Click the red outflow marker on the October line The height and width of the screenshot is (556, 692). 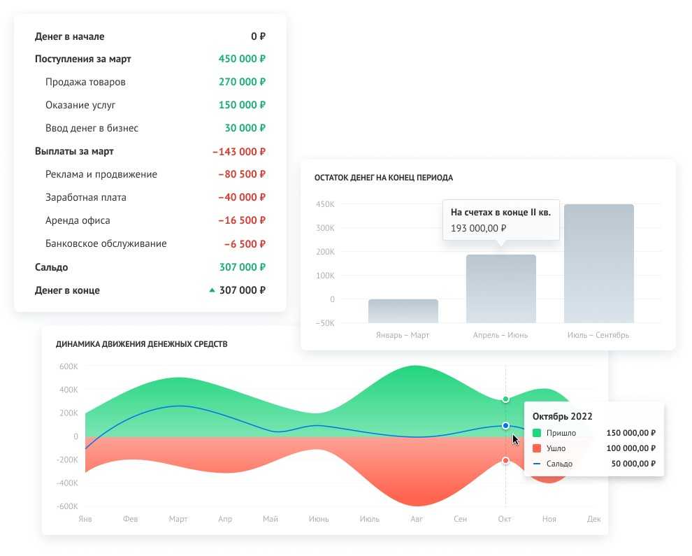(505, 460)
